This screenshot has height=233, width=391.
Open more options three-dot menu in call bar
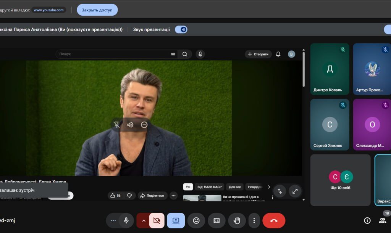click(x=254, y=220)
